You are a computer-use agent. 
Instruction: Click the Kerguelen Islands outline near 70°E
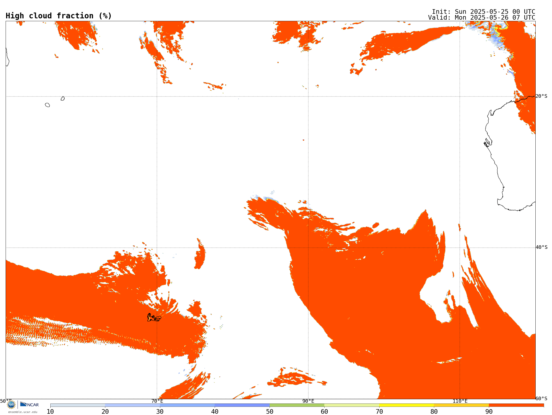coord(154,318)
